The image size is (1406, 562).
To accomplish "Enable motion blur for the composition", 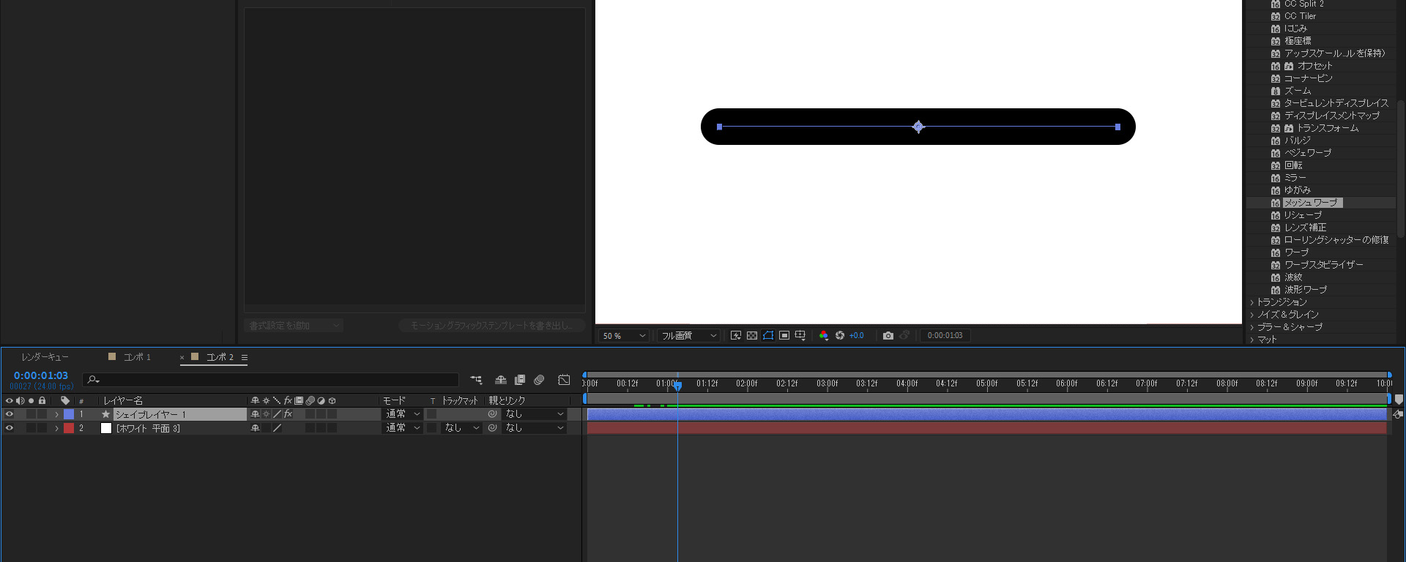I will (x=539, y=380).
